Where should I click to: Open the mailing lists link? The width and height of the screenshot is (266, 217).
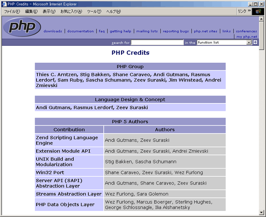coord(147,31)
